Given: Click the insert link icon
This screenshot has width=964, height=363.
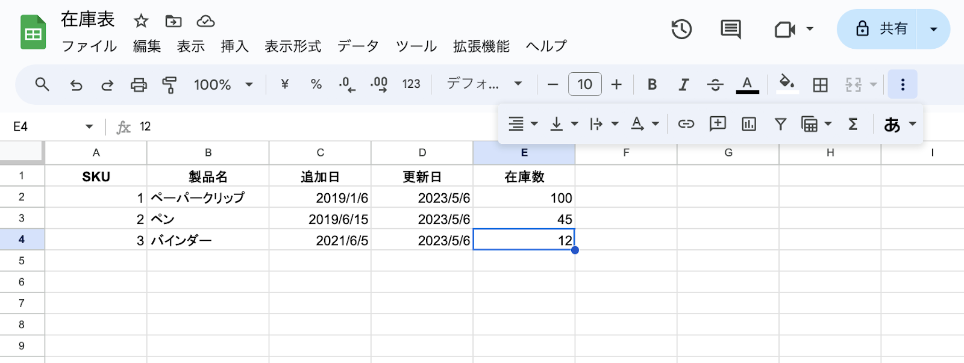Looking at the screenshot, I should [686, 124].
